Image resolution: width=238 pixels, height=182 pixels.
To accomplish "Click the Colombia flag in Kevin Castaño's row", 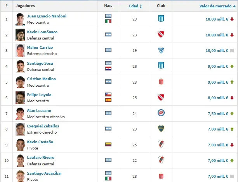I will (x=108, y=144).
